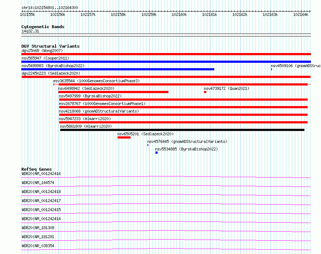
Task: Select the WDR20|NM_001242418 transcript label
Action: click(x=41, y=192)
